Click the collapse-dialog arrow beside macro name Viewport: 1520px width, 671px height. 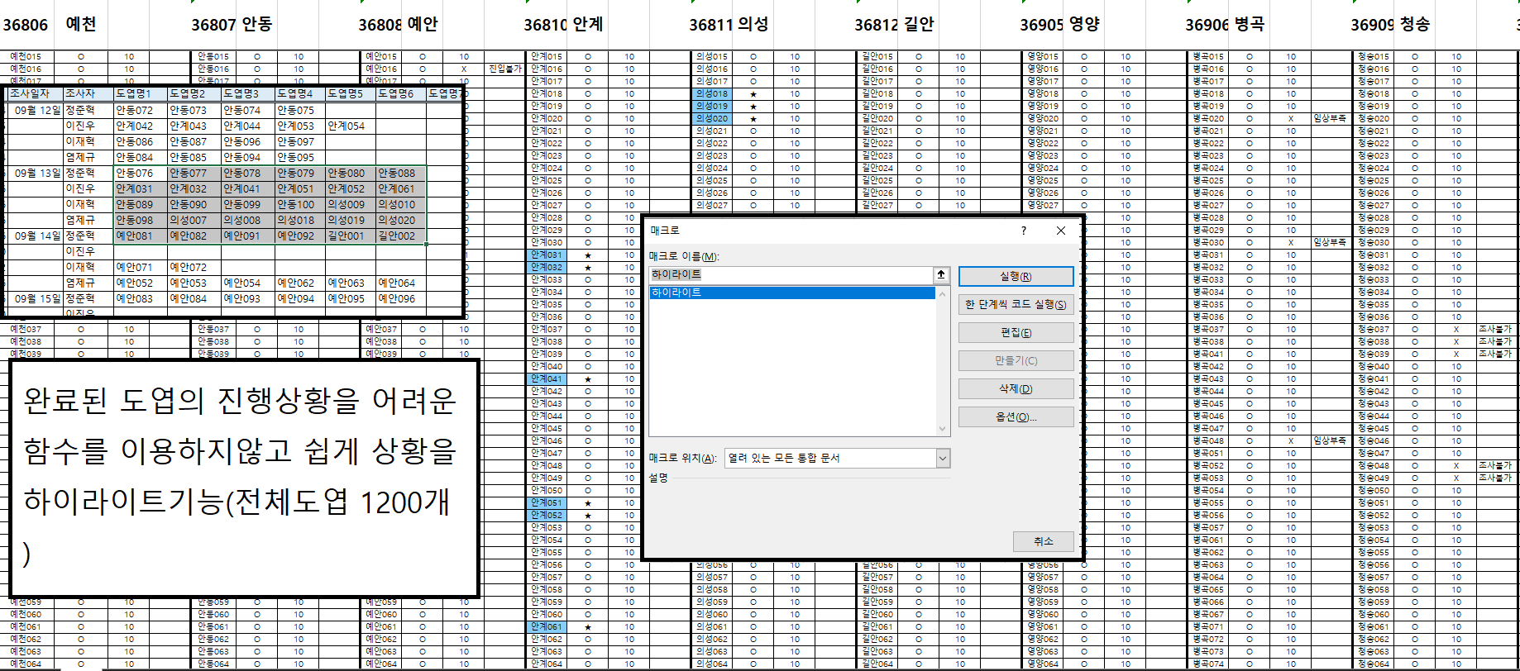tap(941, 274)
